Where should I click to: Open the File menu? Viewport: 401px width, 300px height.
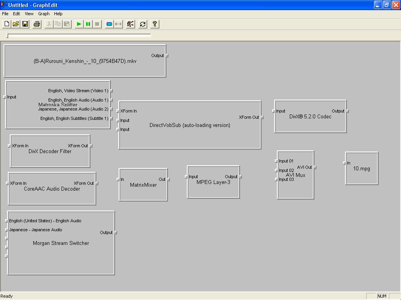(x=5, y=14)
